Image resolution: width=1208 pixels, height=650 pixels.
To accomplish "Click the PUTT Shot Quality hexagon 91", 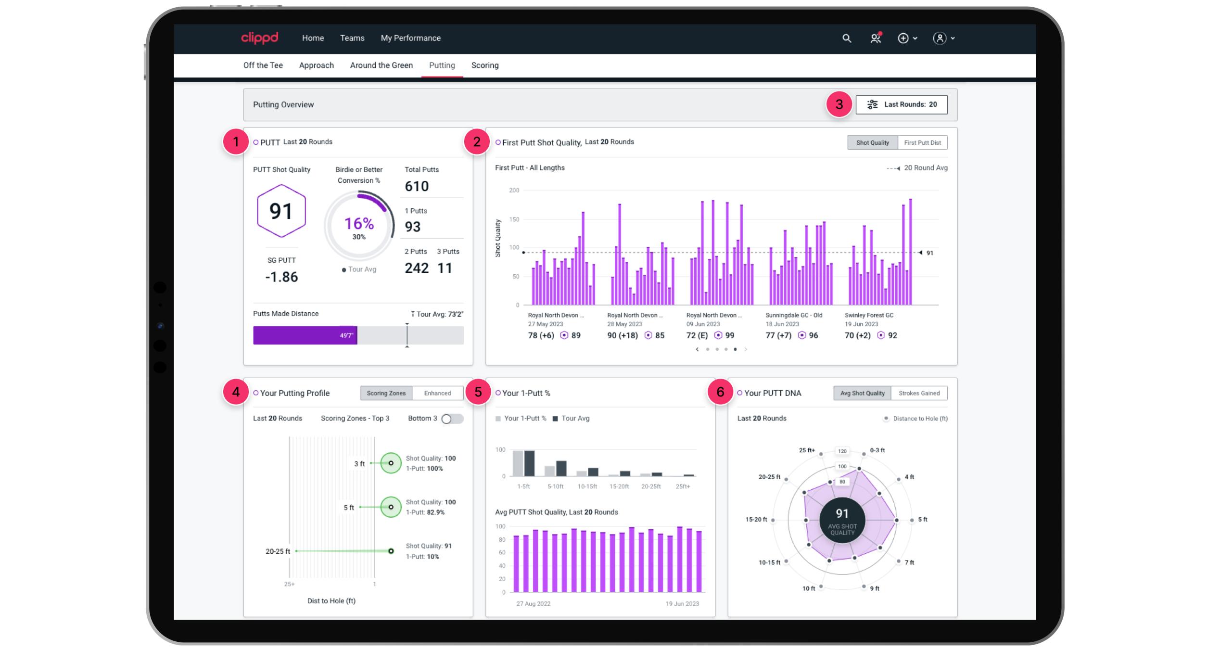I will coord(281,211).
